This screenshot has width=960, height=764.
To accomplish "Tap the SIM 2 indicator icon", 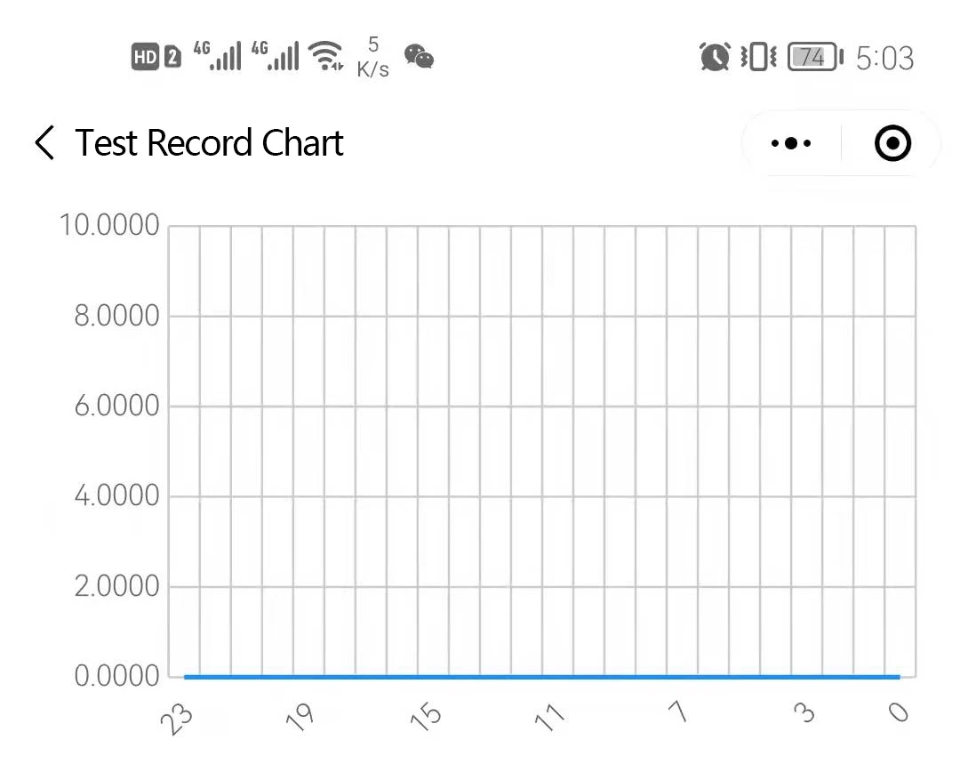I will 172,56.
